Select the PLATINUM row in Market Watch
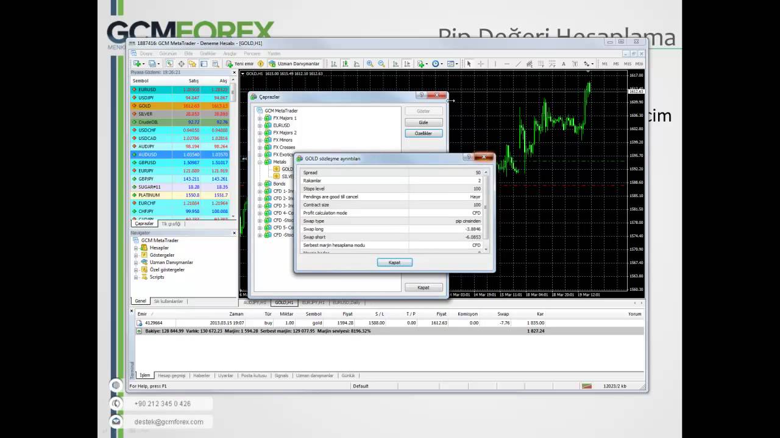Screen dimensions: 780x438 point(180,195)
